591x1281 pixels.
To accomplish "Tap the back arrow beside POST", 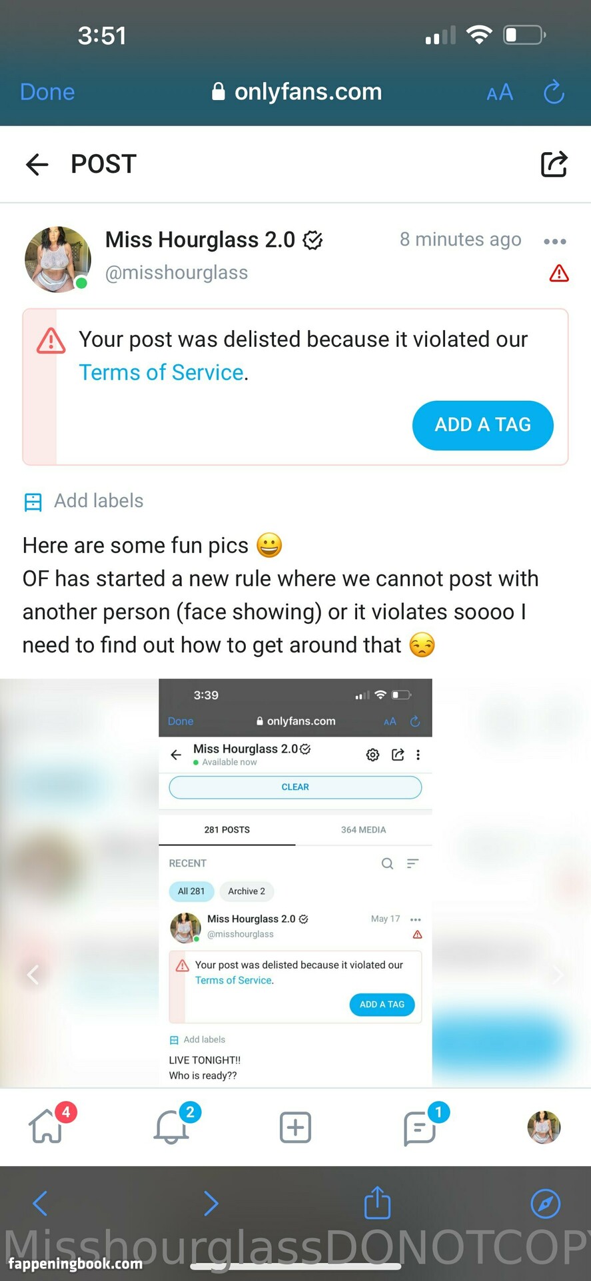I will coord(37,164).
